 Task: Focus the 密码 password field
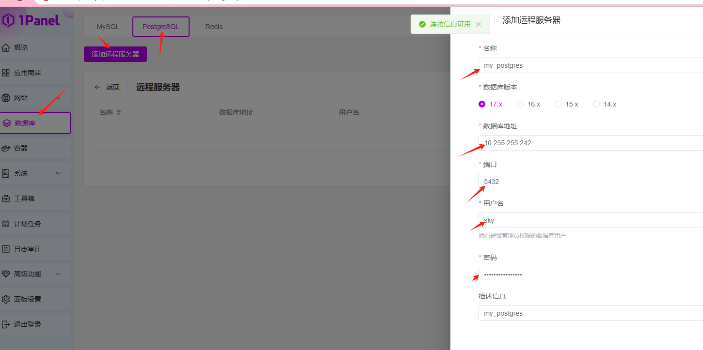click(x=591, y=274)
